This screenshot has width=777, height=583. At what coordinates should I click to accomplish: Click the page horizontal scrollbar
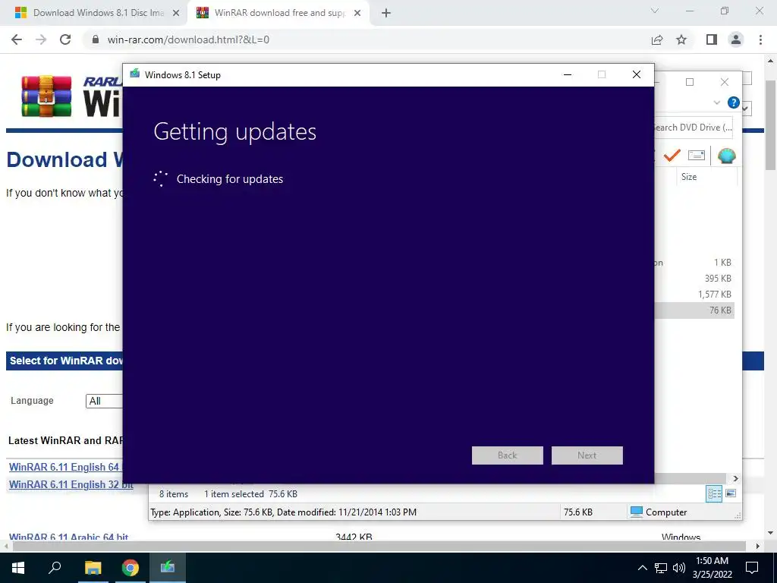[379, 546]
